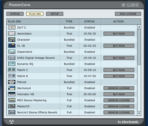This screenshot has height=126, width=148.
Task: Click the Assimilator plug-in icon
Action: tap(12, 33)
